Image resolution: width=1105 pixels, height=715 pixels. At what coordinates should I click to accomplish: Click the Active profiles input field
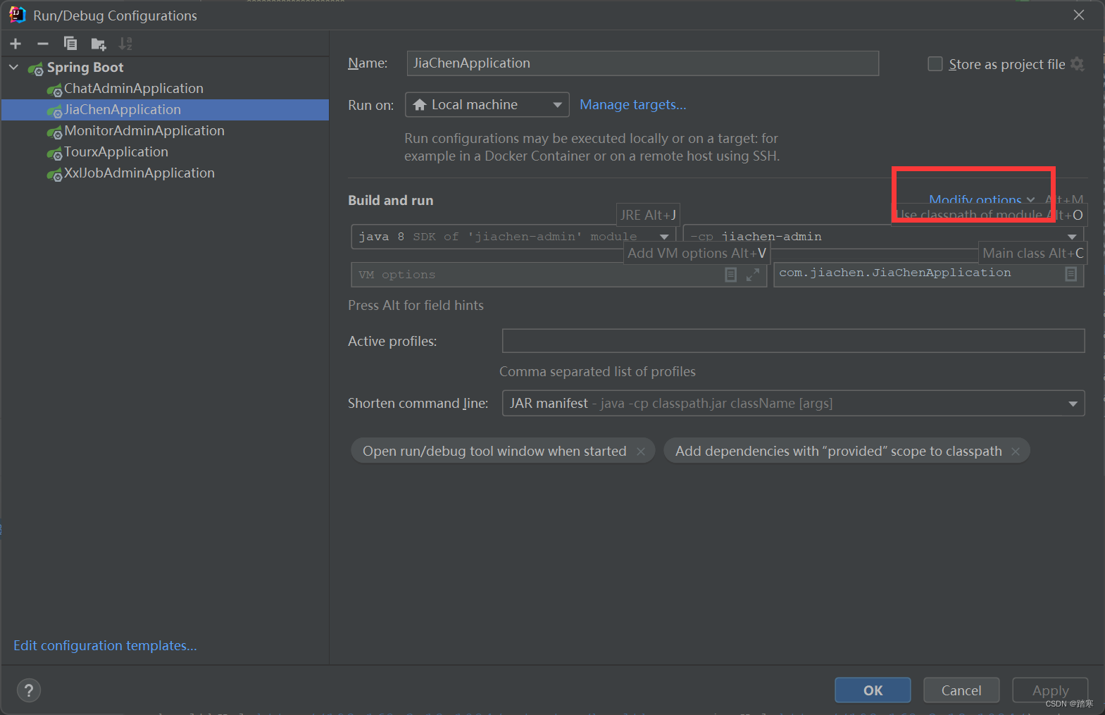click(793, 341)
